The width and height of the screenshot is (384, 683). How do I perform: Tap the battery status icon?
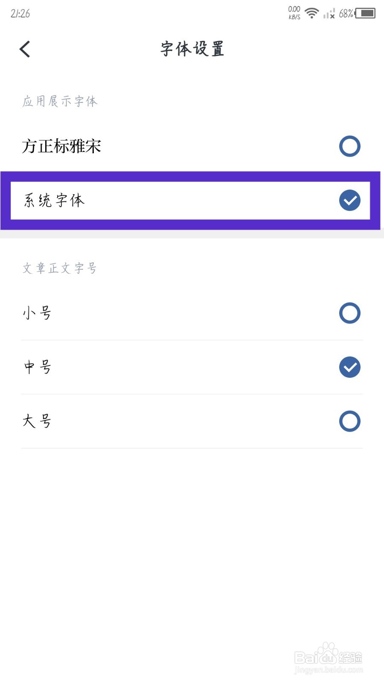[x=365, y=13]
